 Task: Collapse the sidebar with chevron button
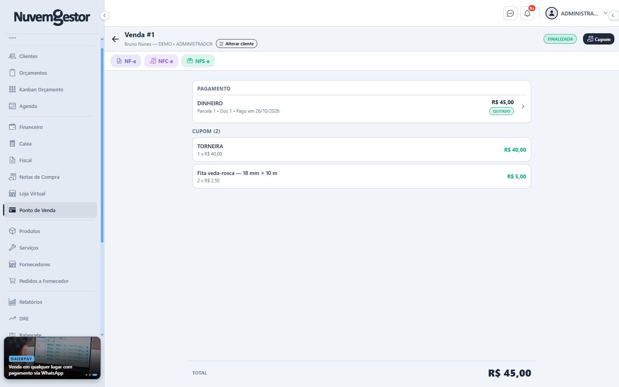click(104, 15)
